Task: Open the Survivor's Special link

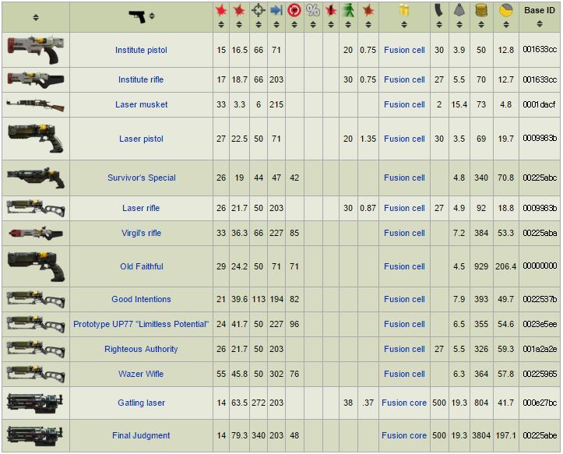Action: coord(141,178)
